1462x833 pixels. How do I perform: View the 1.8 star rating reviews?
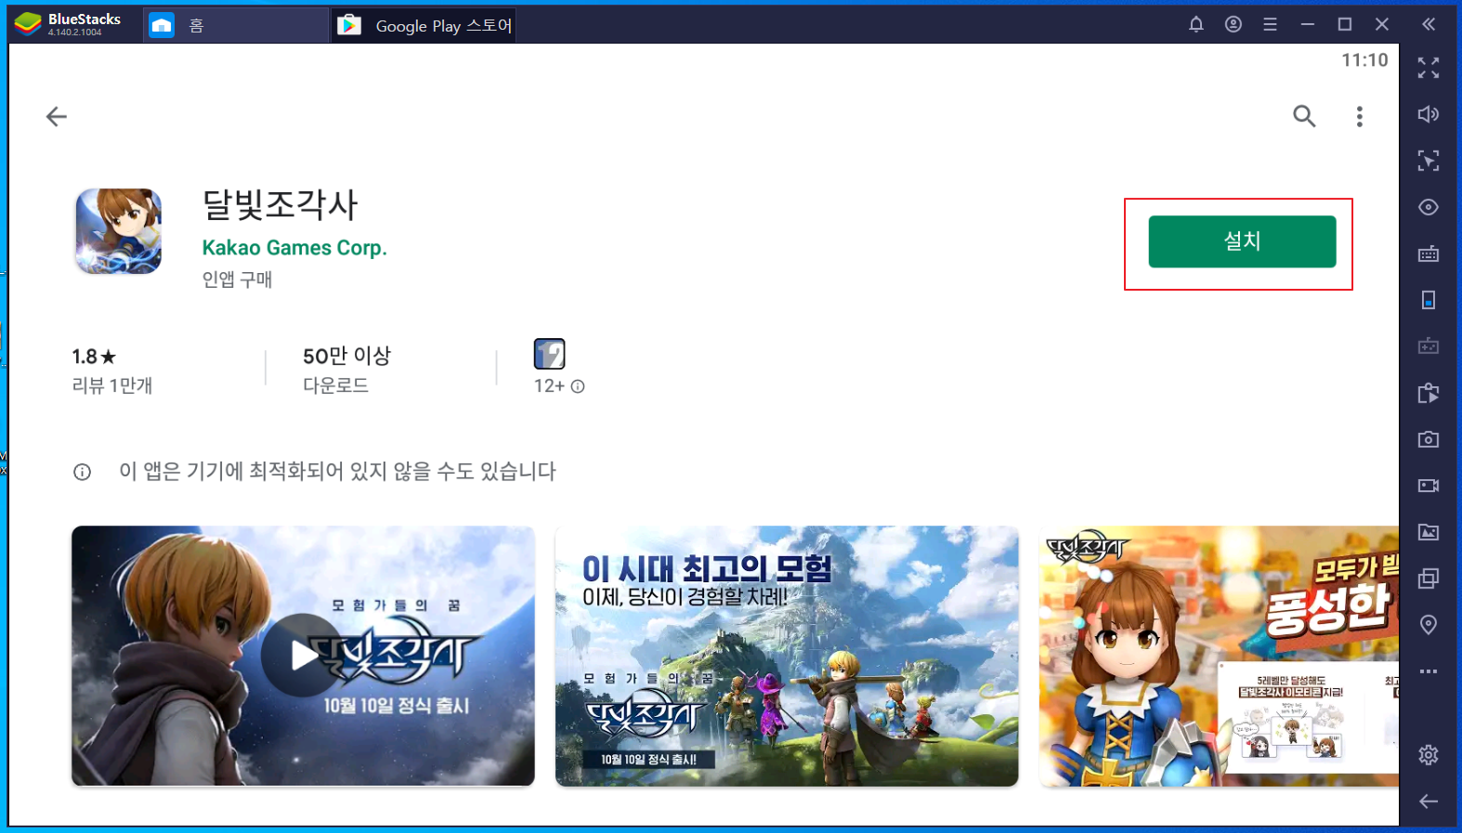94,357
